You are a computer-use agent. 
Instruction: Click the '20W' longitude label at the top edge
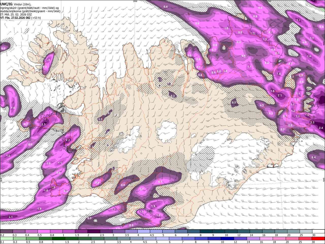click(x=135, y=1)
